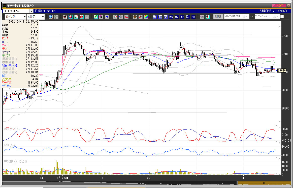Open the magnifier zoom tool
This screenshot has width=293, height=188.
tap(51, 17)
